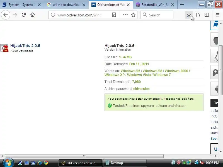This screenshot has height=167, width=223.
Task: Launch Chrome from quick launch
Action: pyautogui.click(x=46, y=163)
